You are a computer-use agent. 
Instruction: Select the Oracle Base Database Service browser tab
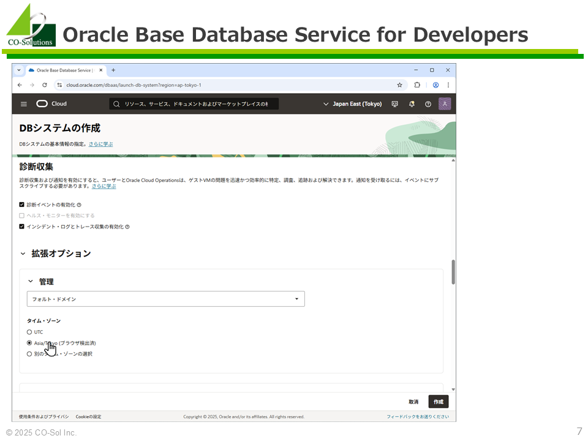(66, 70)
